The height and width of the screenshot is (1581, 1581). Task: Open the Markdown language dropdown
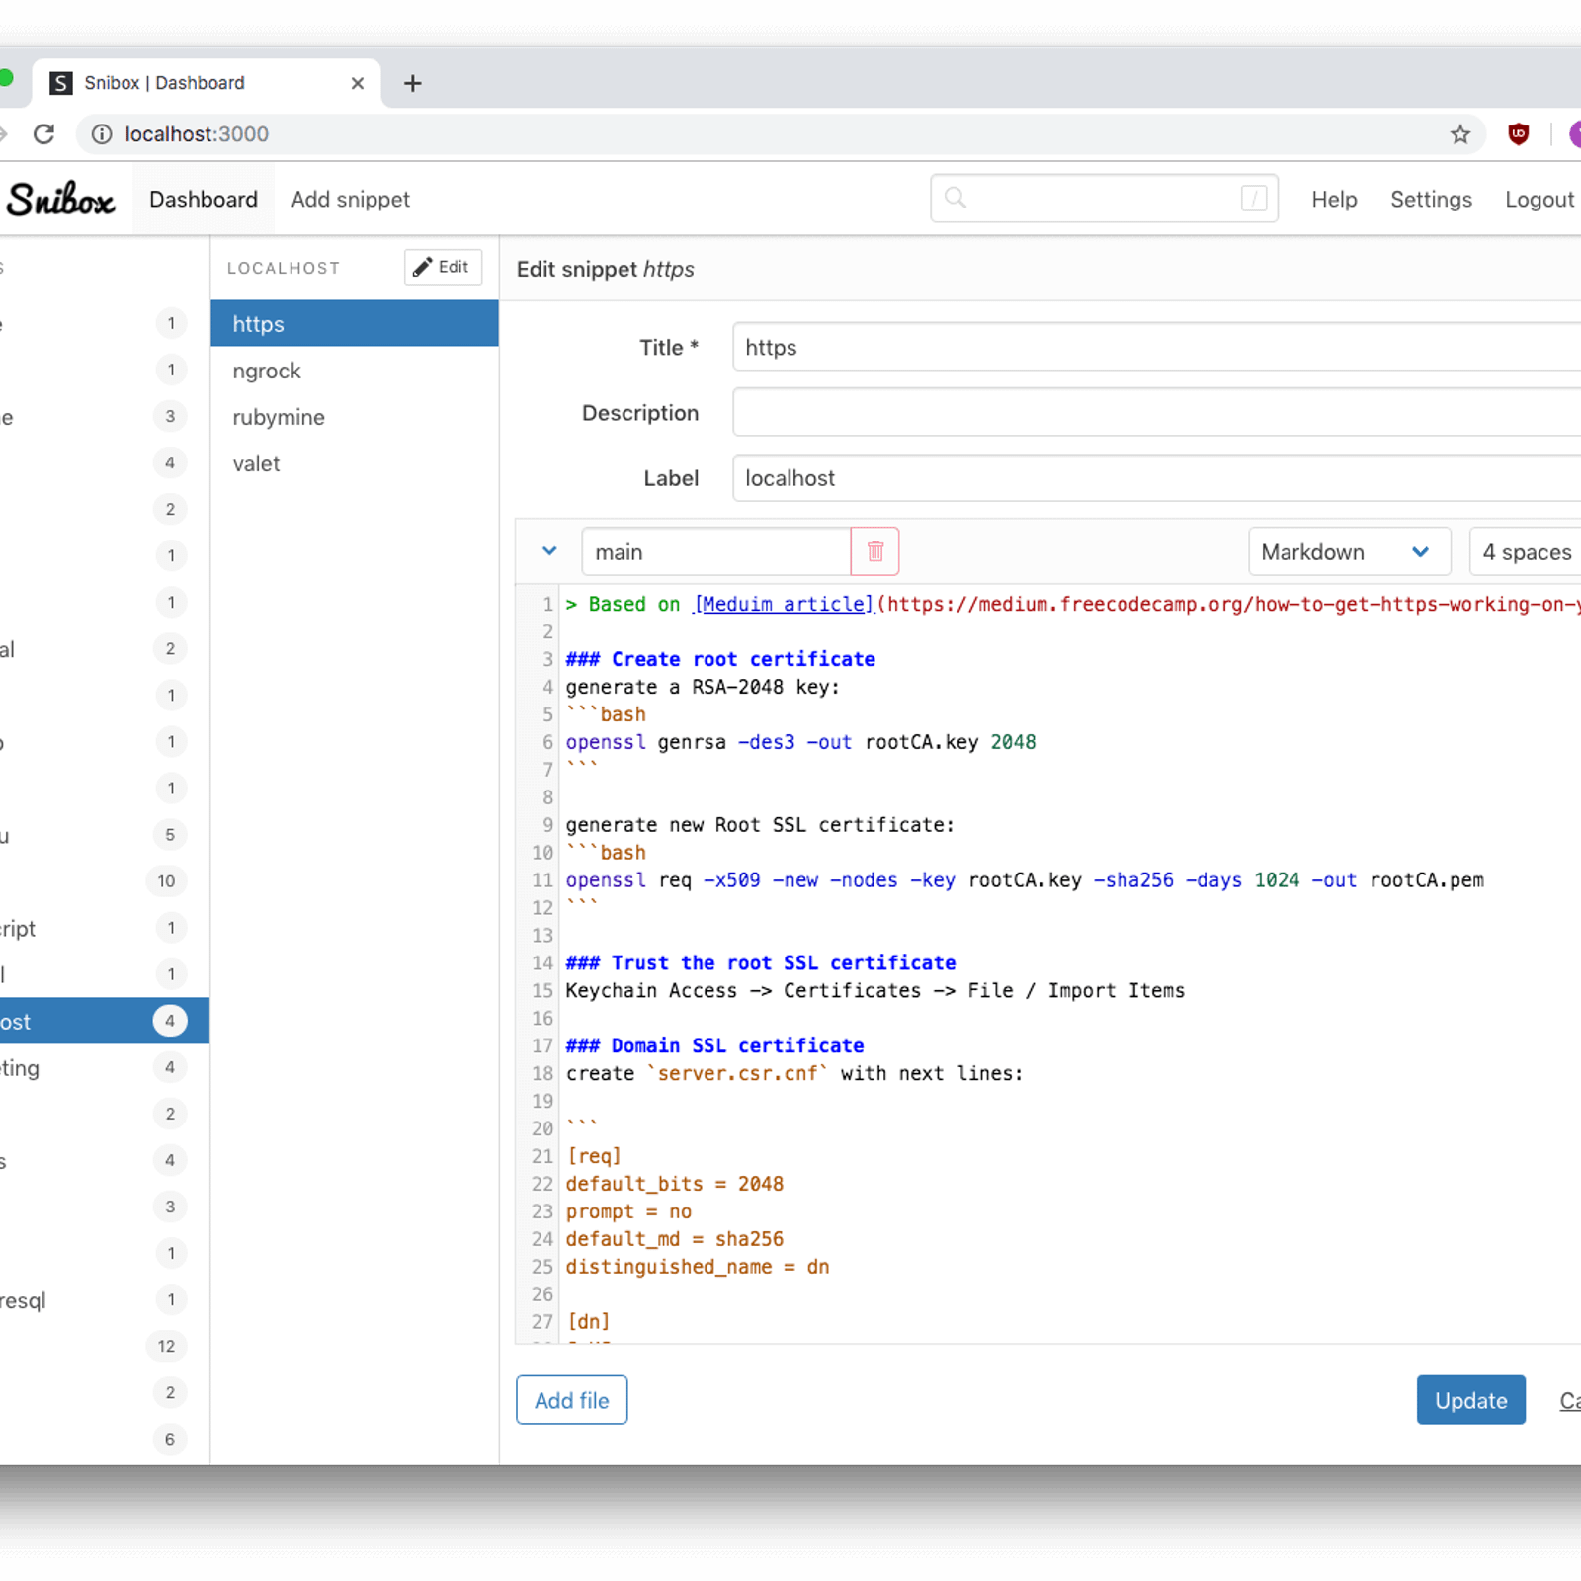(1349, 551)
